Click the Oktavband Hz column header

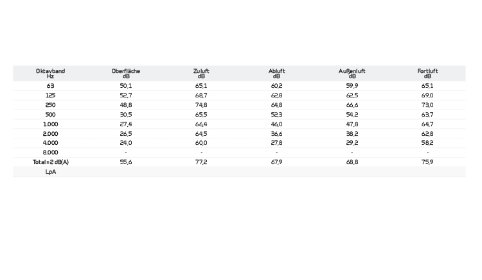tap(50, 73)
